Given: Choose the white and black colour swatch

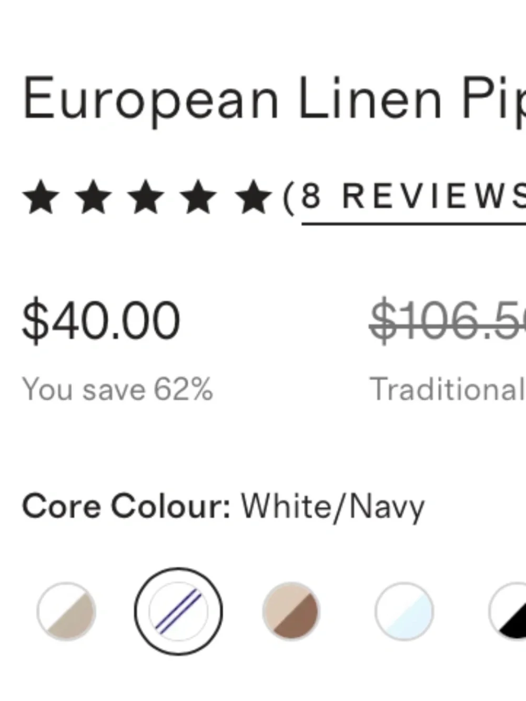Looking at the screenshot, I should coord(508,612).
